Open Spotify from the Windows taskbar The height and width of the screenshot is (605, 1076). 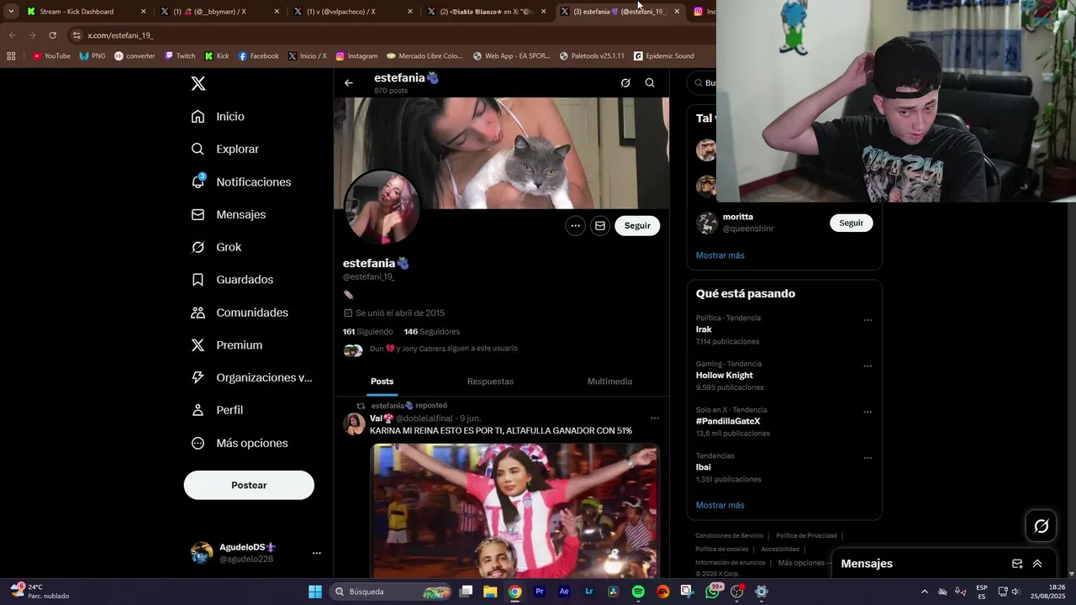click(638, 592)
